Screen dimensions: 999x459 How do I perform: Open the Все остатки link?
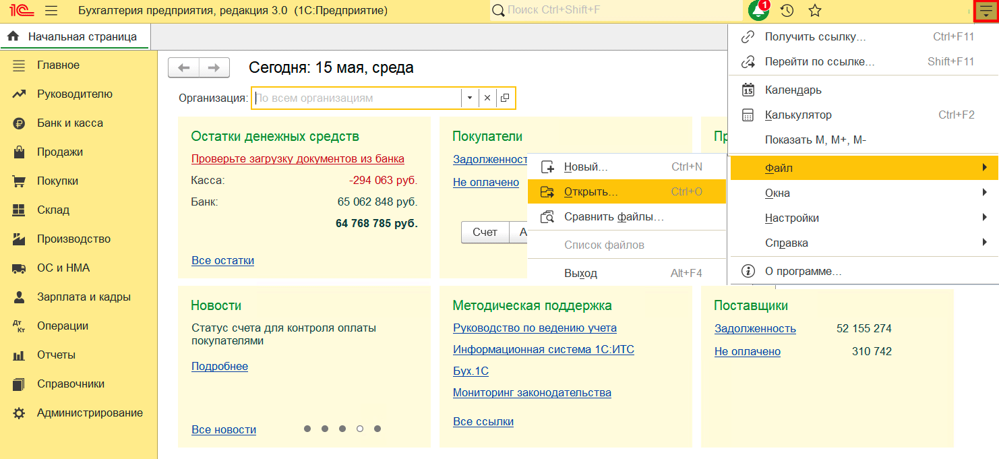pyautogui.click(x=222, y=261)
